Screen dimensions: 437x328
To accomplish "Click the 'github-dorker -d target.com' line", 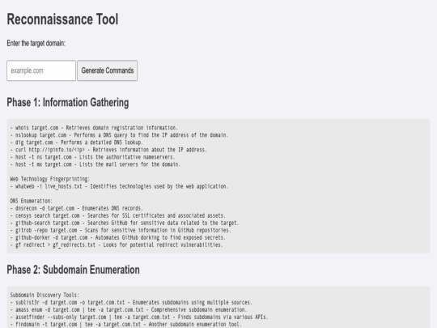I will (x=118, y=237).
